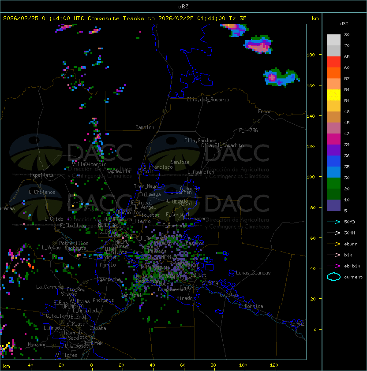The width and height of the screenshot is (367, 371).
Task: Click the 'Divisadero' place label
Action: [x=196, y=219]
